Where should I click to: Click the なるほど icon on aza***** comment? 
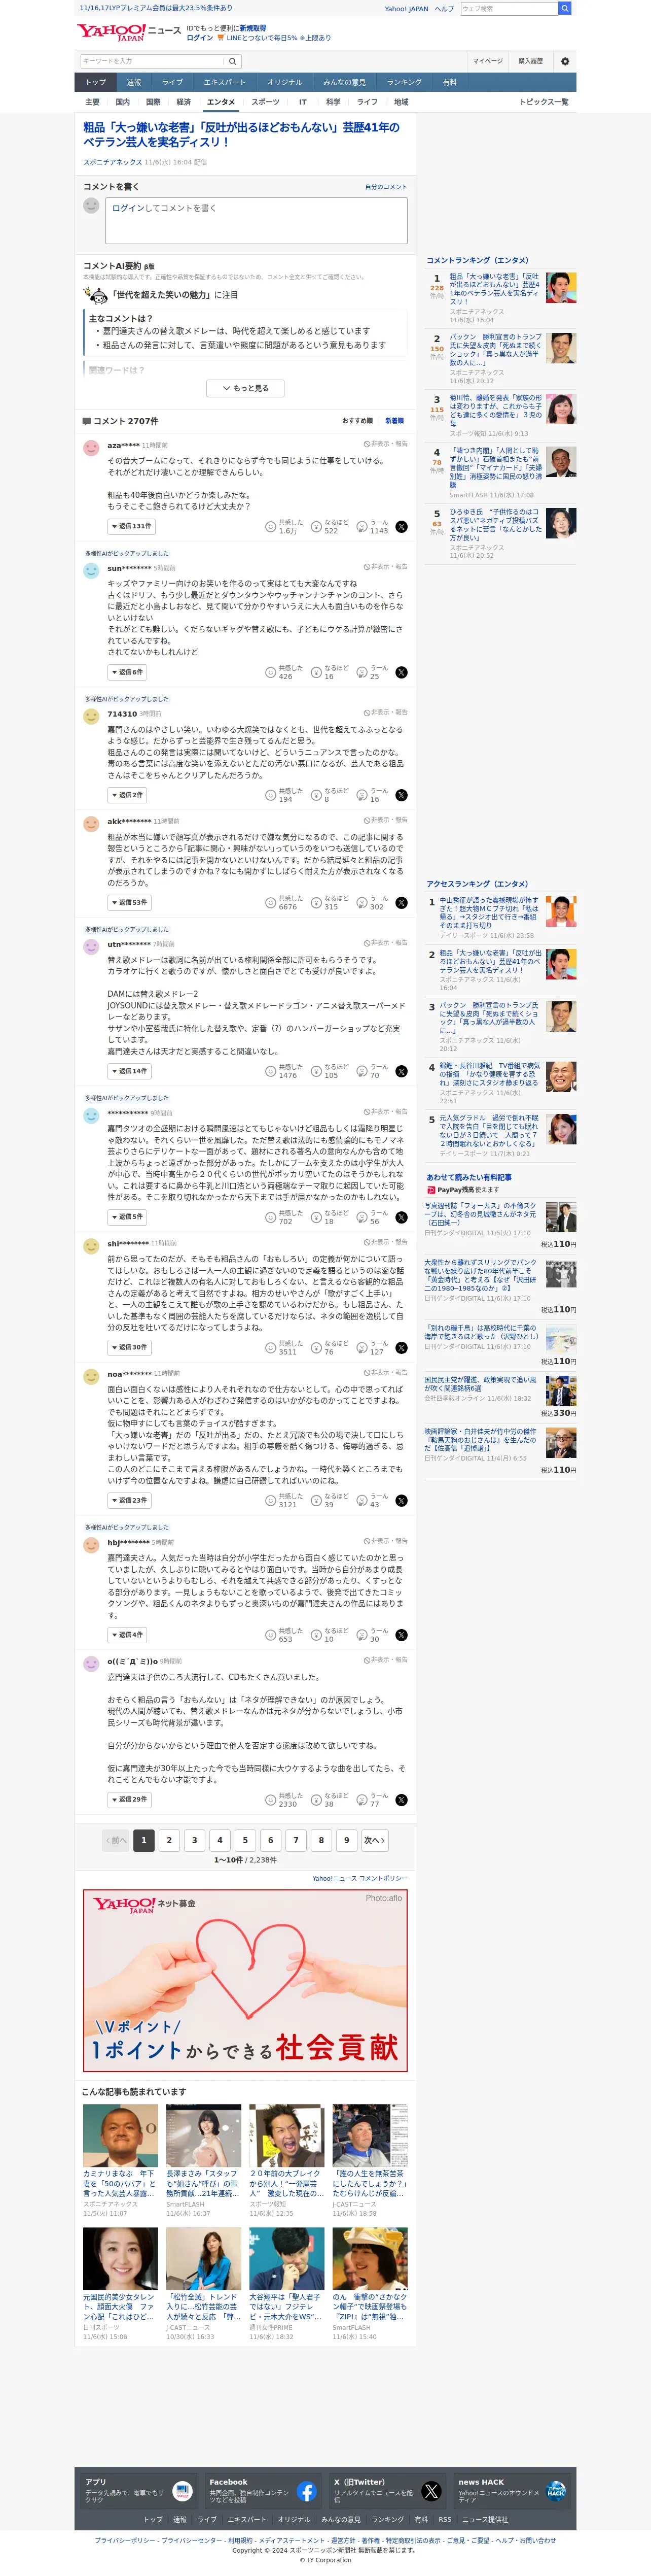point(316,526)
